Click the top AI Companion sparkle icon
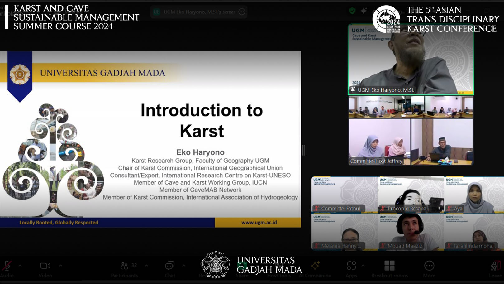The image size is (504, 284). [x=364, y=11]
